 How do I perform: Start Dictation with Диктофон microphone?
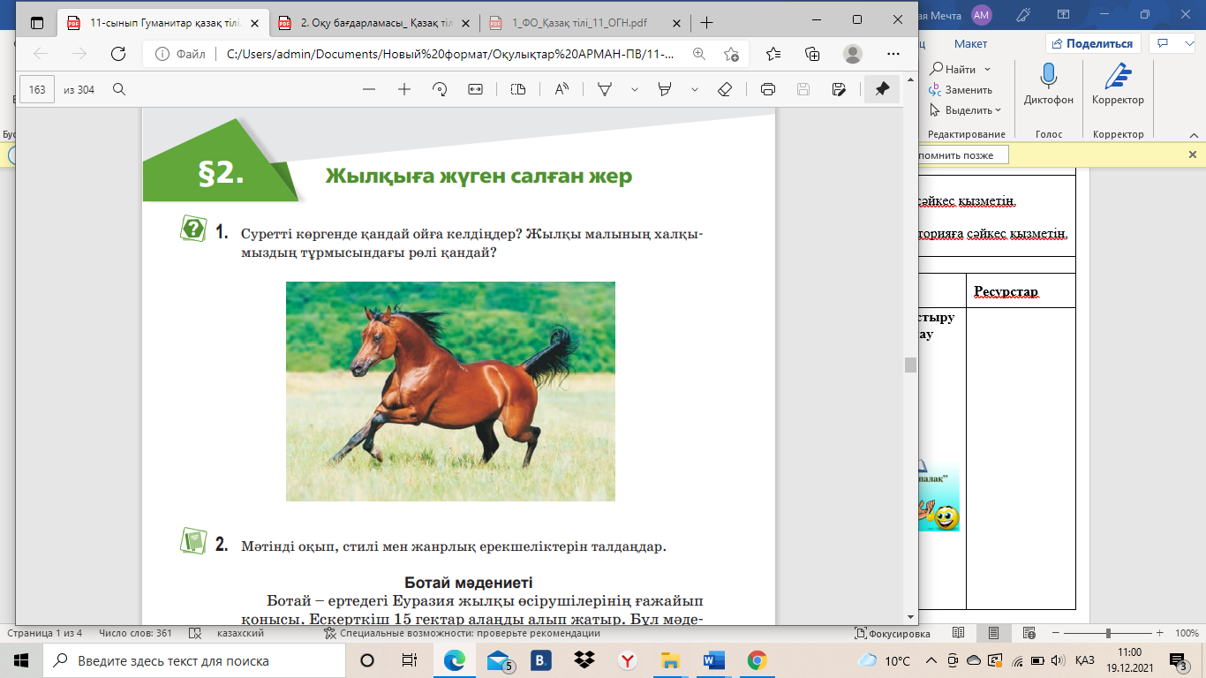1049,83
